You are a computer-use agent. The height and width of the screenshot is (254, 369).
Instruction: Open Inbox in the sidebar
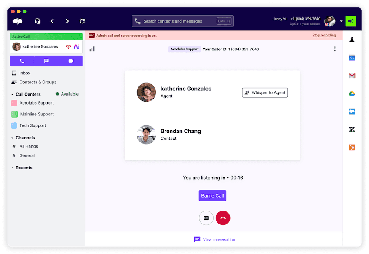(25, 73)
